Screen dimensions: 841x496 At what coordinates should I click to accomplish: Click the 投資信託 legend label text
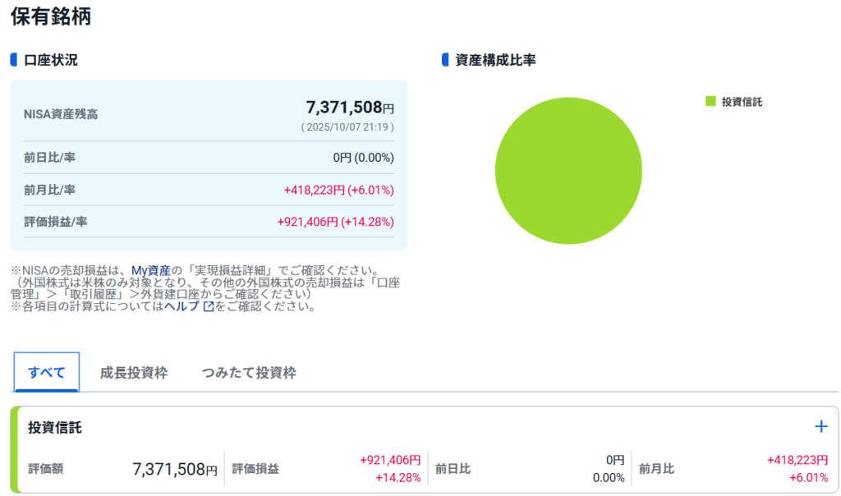(x=742, y=102)
